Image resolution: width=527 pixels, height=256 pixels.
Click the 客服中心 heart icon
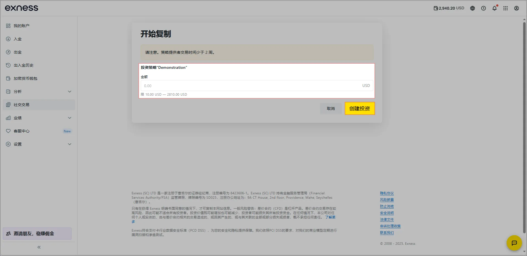pyautogui.click(x=8, y=131)
